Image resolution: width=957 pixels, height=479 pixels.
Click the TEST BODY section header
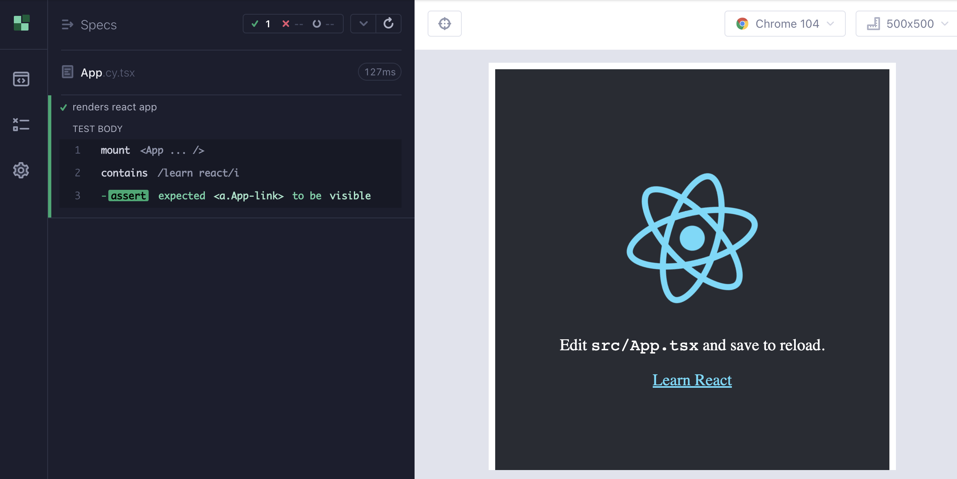(x=97, y=129)
